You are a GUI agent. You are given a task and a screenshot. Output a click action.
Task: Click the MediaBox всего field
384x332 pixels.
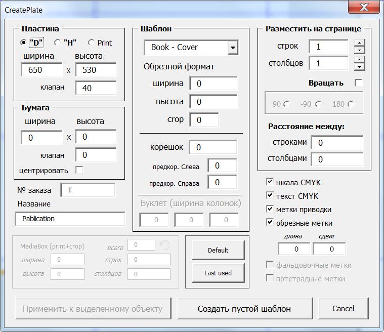point(141,245)
